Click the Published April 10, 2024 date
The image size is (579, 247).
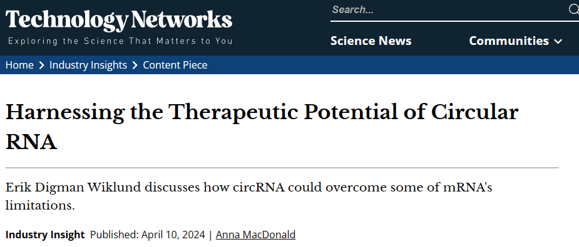147,235
